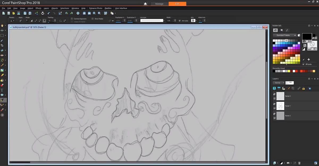Click the Raster 1 layer thumbnail
The width and height of the screenshot is (319, 166).
coord(280,105)
